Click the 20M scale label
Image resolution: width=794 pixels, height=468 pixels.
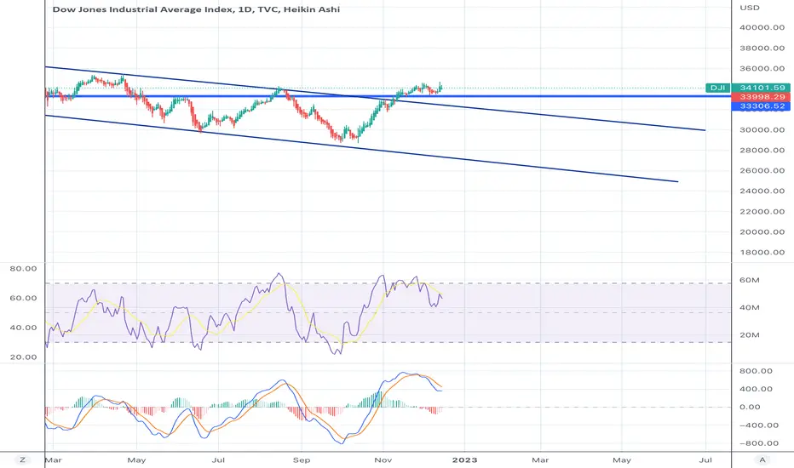pos(750,335)
